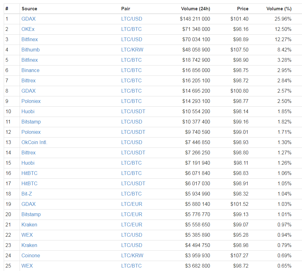
Task: Open the LTC/KRW pair for Coinone
Action: point(132,256)
